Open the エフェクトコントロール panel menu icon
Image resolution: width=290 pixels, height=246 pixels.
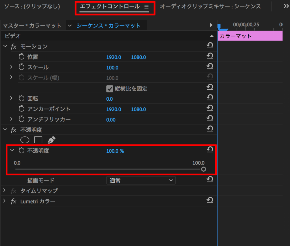tap(146, 7)
